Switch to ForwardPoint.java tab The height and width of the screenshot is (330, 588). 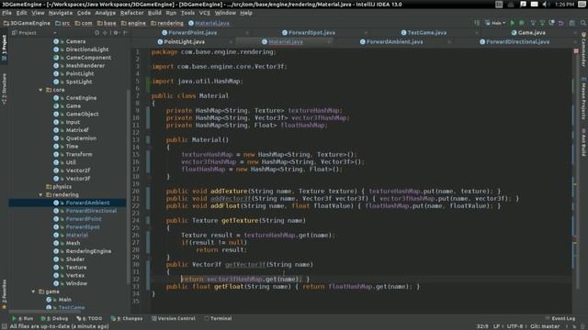[x=189, y=33]
